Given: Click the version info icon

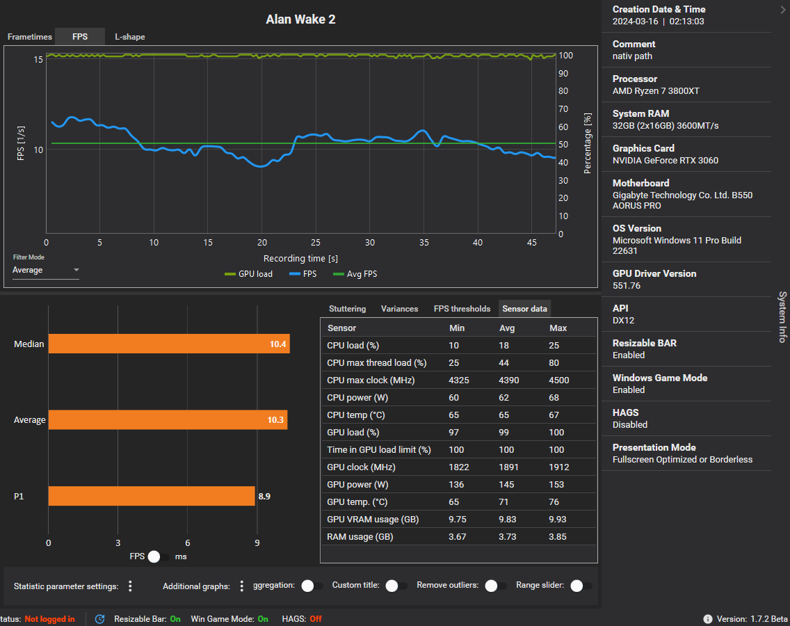Looking at the screenshot, I should [x=708, y=619].
